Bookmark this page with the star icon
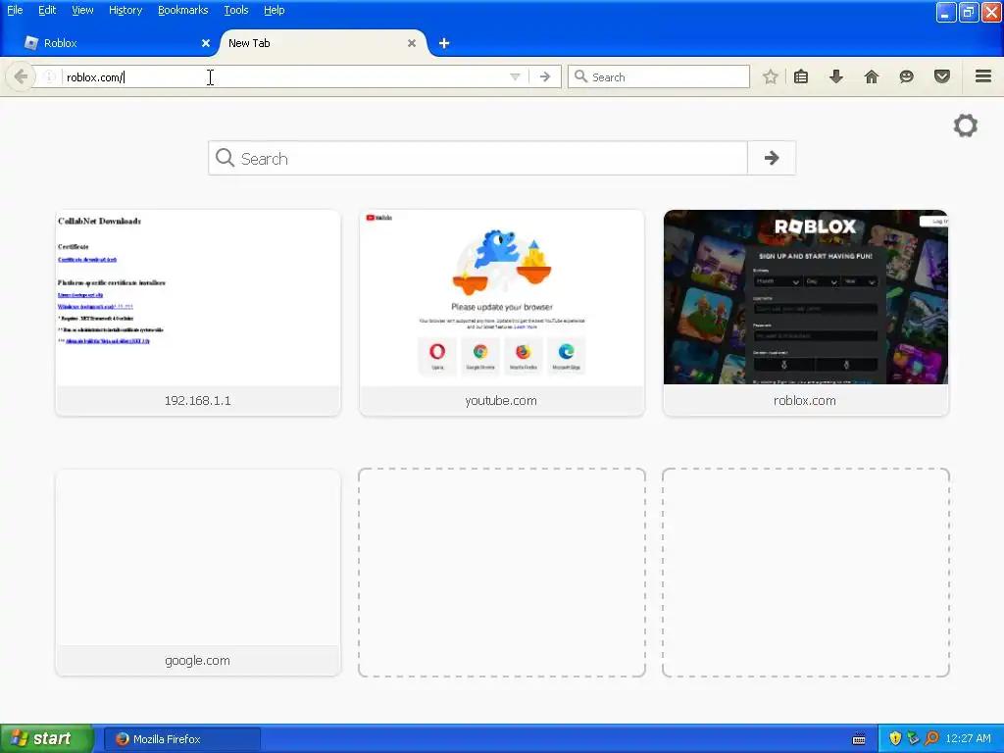The height and width of the screenshot is (753, 1004). tap(771, 76)
